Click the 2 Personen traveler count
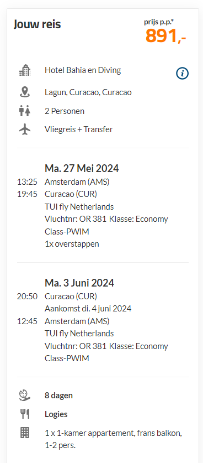The width and height of the screenshot is (203, 463). point(65,111)
